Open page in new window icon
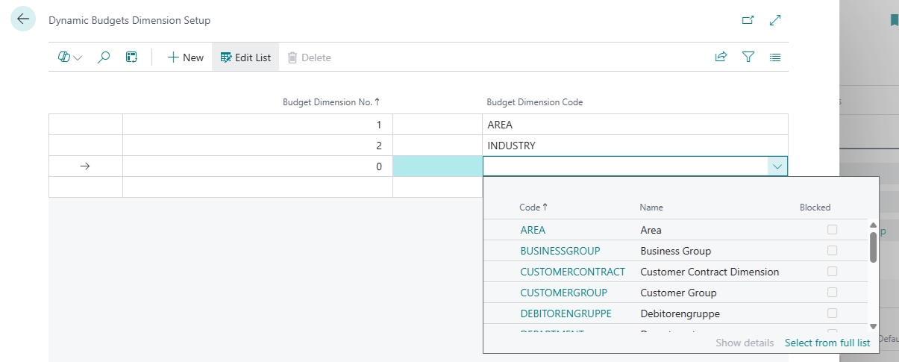Image resolution: width=899 pixels, height=362 pixels. [748, 20]
